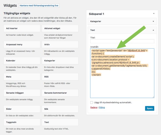This screenshot has width=161, height=135.
Task: Click the Radera link
Action: click(x=94, y=108)
